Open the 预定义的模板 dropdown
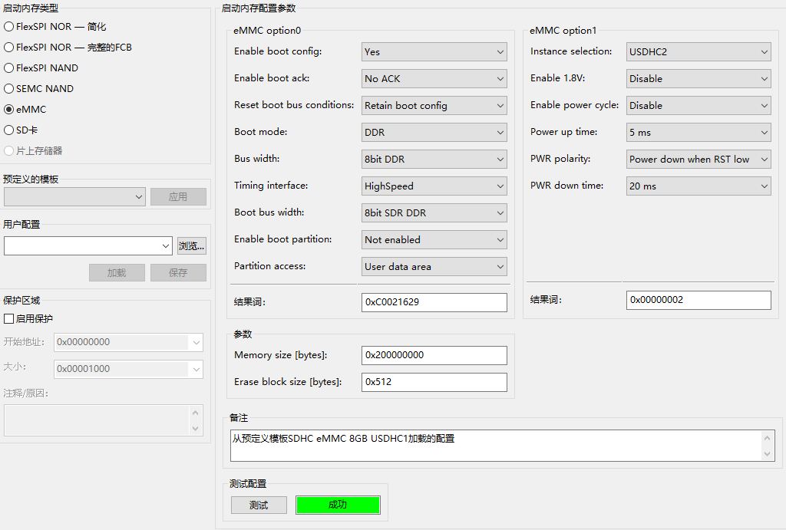The height and width of the screenshot is (530, 786). click(74, 197)
